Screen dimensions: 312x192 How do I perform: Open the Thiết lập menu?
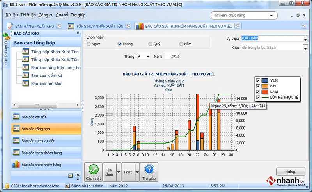pos(28,15)
